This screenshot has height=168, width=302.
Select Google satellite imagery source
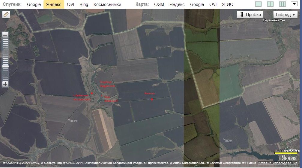coord(34,4)
